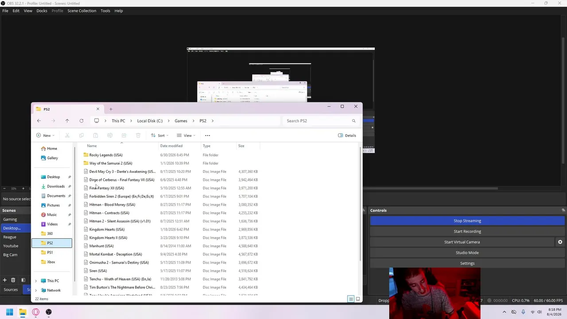Select the Kingdom Hearts II (USA) file

[x=108, y=238]
